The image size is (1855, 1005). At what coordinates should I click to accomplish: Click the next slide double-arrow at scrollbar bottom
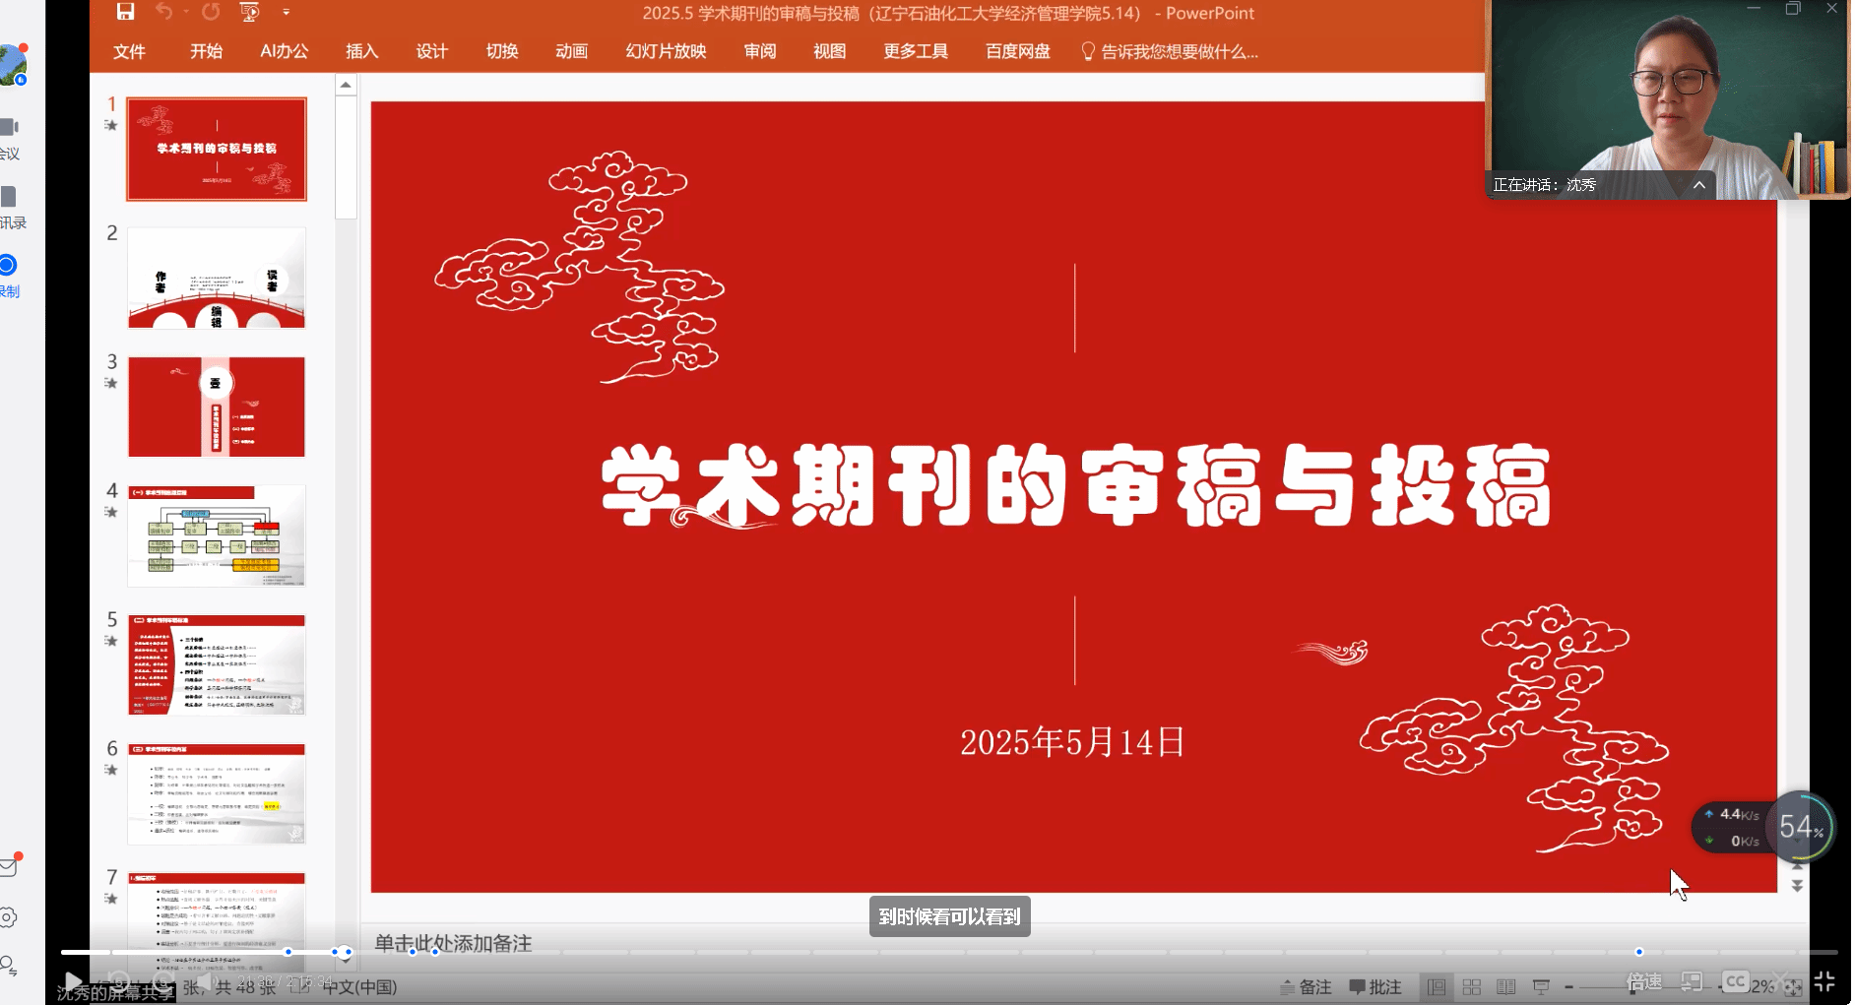point(1797,886)
